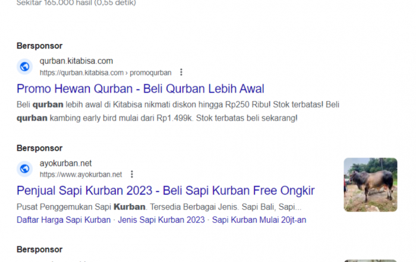
Task: Click the partly visible thumbnail under the cow photo
Action: point(370,261)
